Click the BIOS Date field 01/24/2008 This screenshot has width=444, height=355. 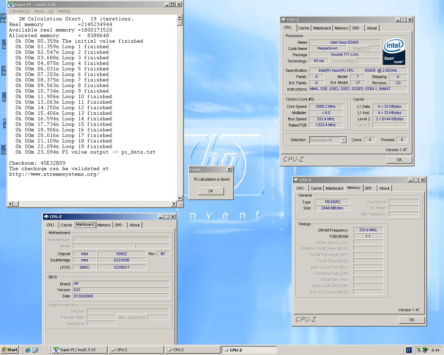[121, 296]
